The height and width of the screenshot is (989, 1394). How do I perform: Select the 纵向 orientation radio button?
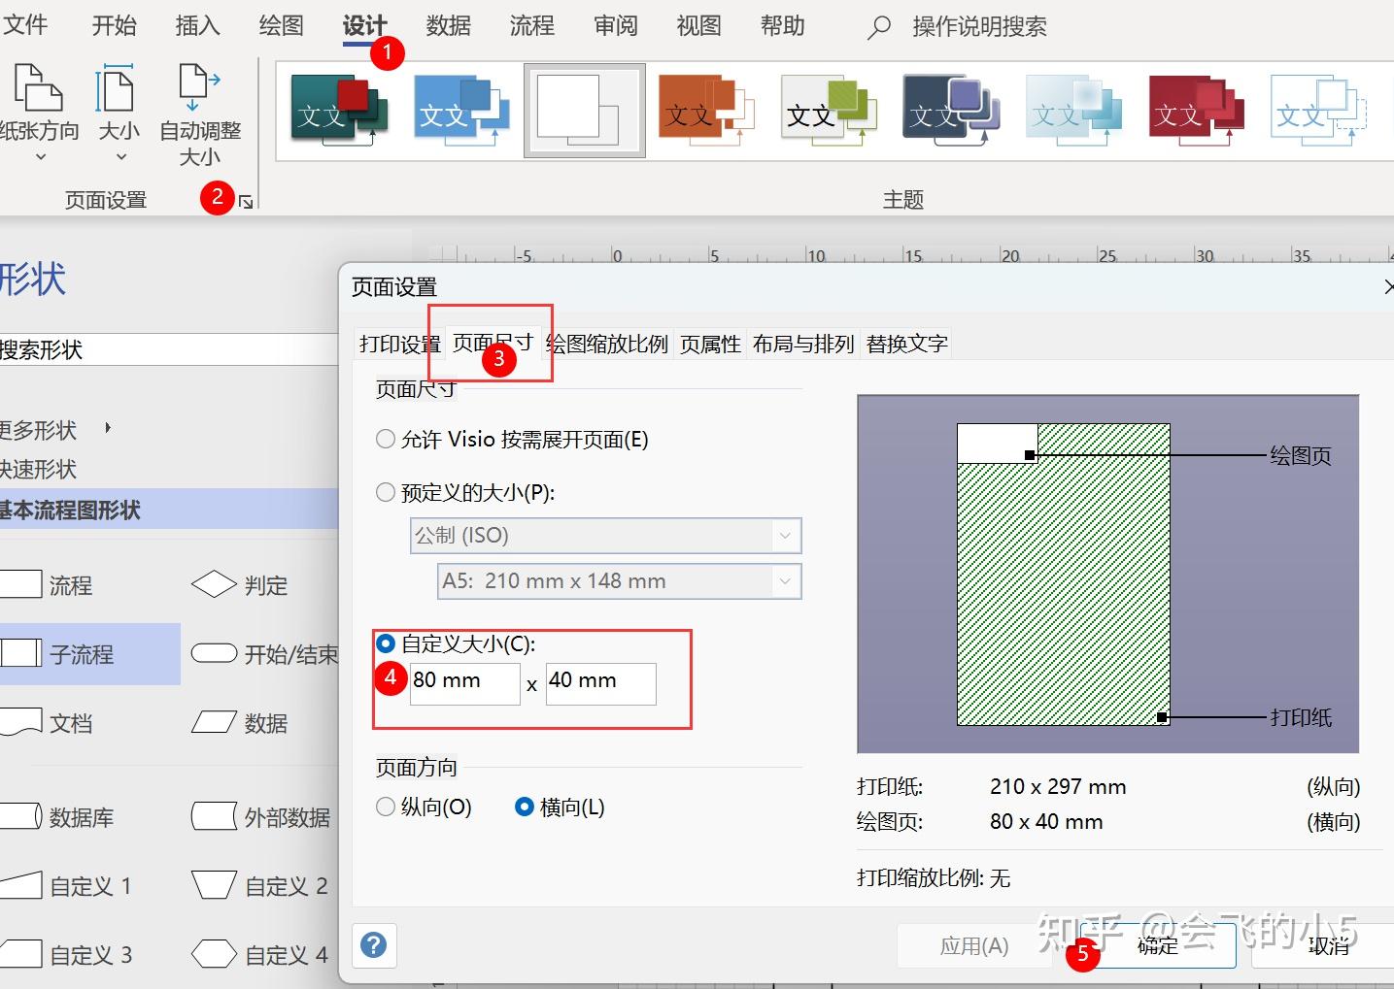[x=385, y=807]
